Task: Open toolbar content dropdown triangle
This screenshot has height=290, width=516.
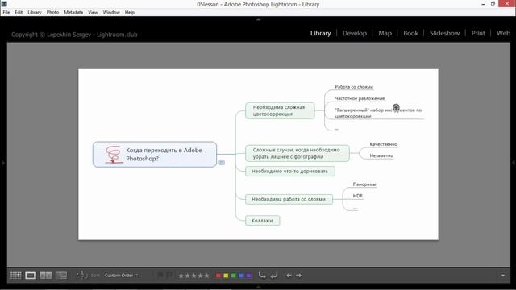Action: (503, 275)
